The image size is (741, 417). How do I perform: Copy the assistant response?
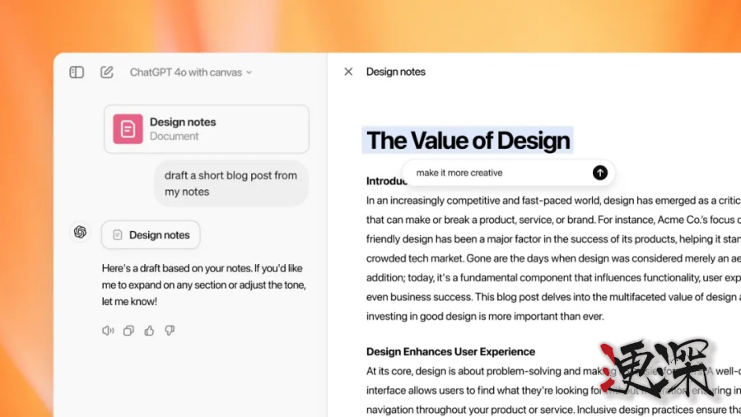point(128,331)
